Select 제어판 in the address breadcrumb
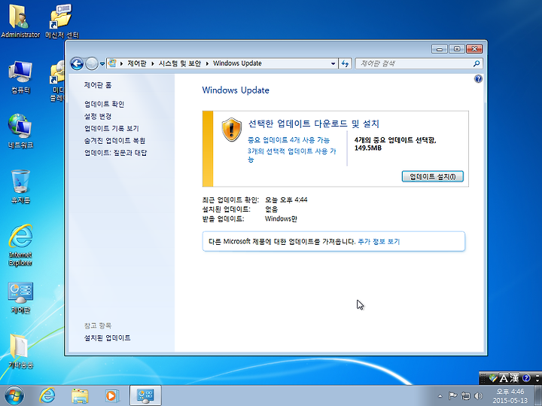This screenshot has height=406, width=542. (x=136, y=63)
